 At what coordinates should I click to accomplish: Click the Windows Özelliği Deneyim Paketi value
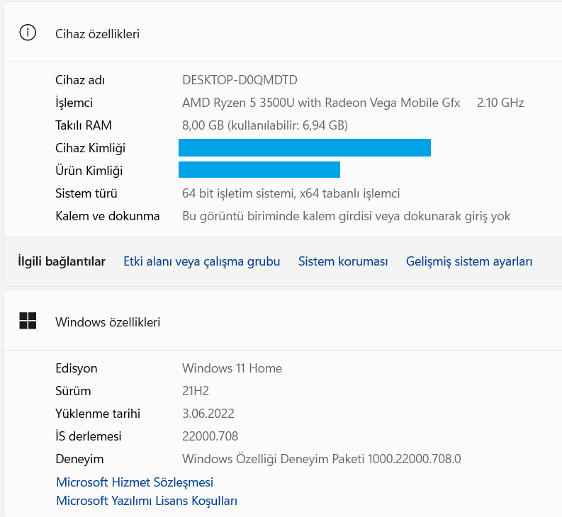pyautogui.click(x=321, y=459)
